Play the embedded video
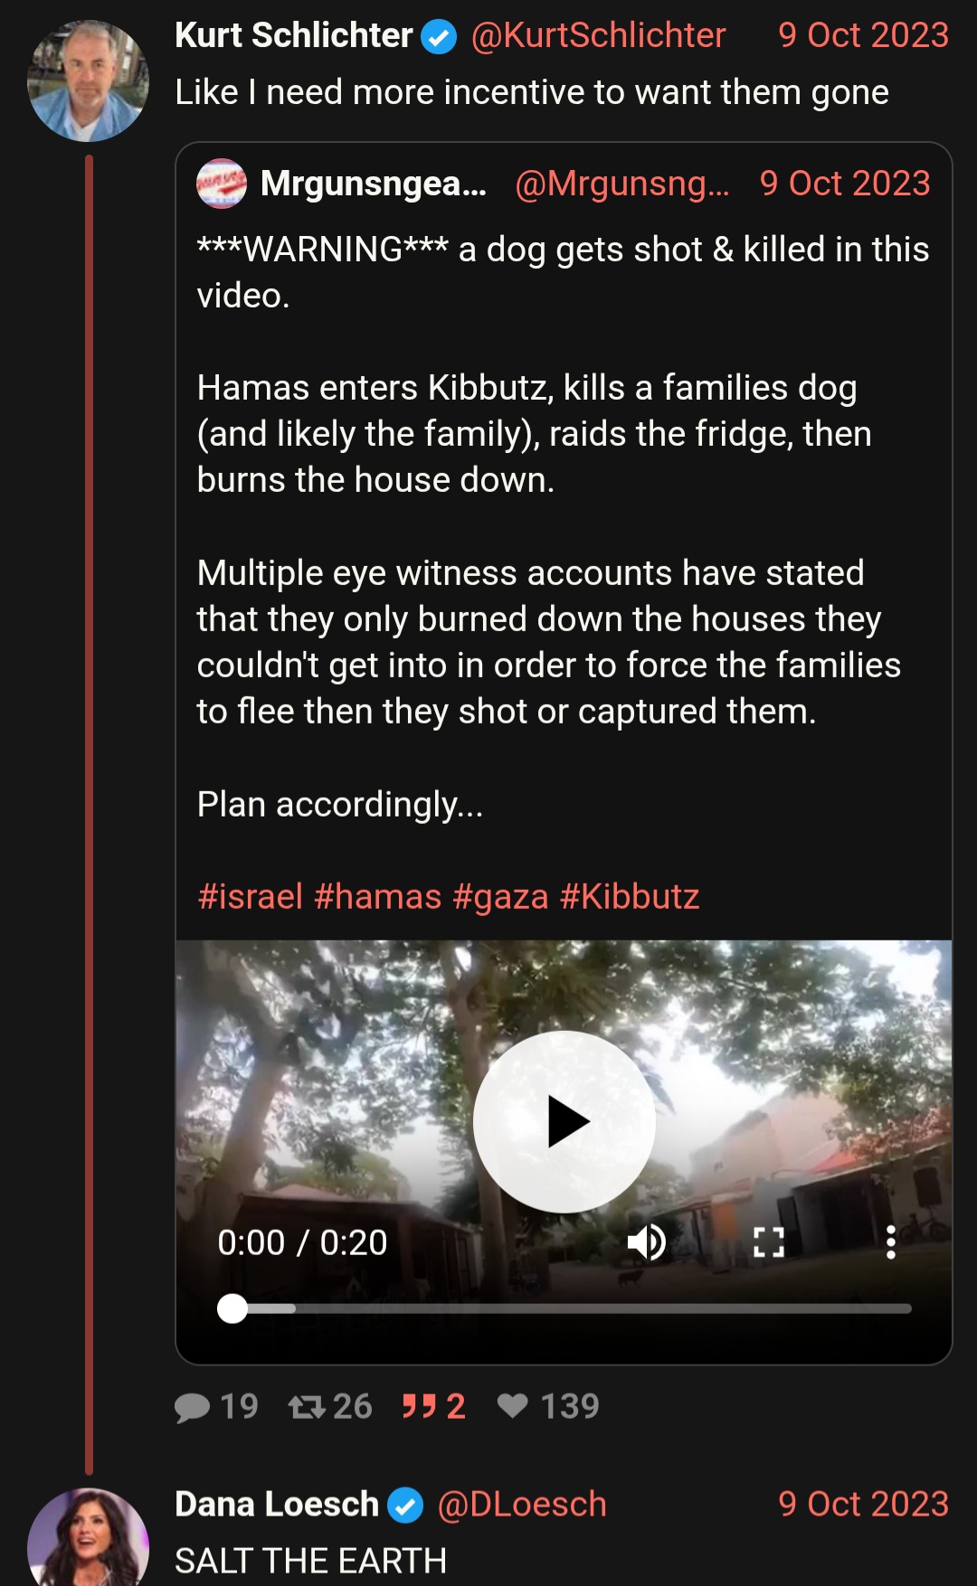 [564, 1121]
